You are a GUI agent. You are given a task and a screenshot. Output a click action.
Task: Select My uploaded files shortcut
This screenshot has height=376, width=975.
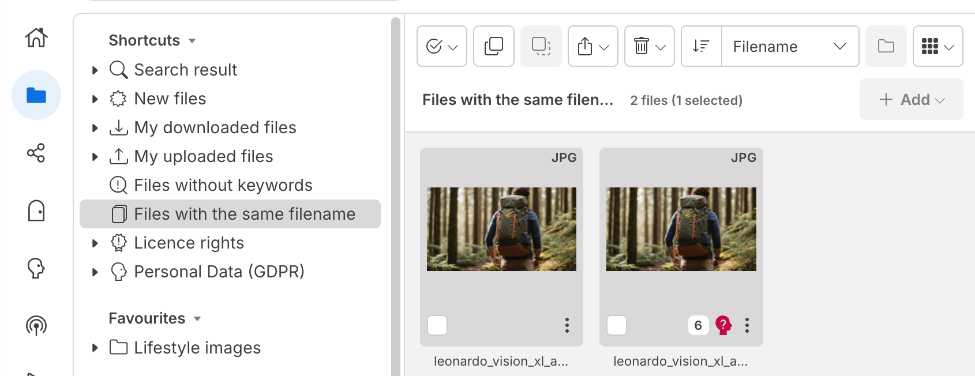click(203, 156)
